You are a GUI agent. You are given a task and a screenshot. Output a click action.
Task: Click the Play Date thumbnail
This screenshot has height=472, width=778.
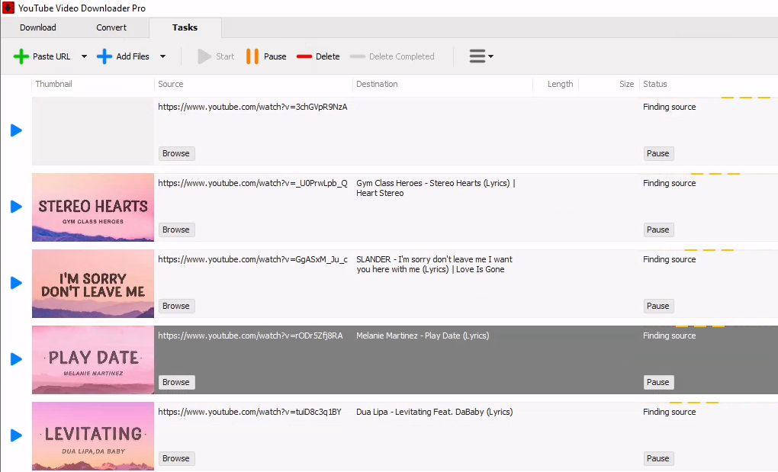pyautogui.click(x=93, y=360)
